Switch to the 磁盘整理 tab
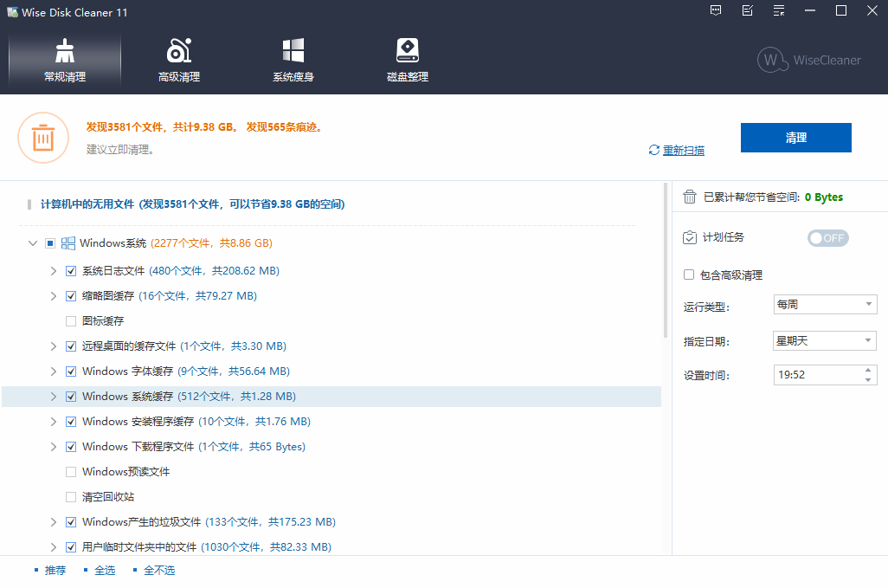 pos(407,75)
